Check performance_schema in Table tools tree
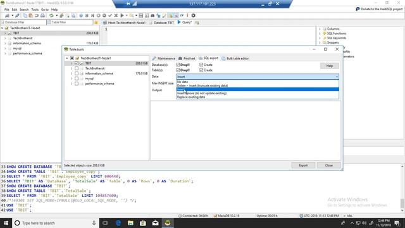This screenshot has width=405, height=228. [x=77, y=84]
